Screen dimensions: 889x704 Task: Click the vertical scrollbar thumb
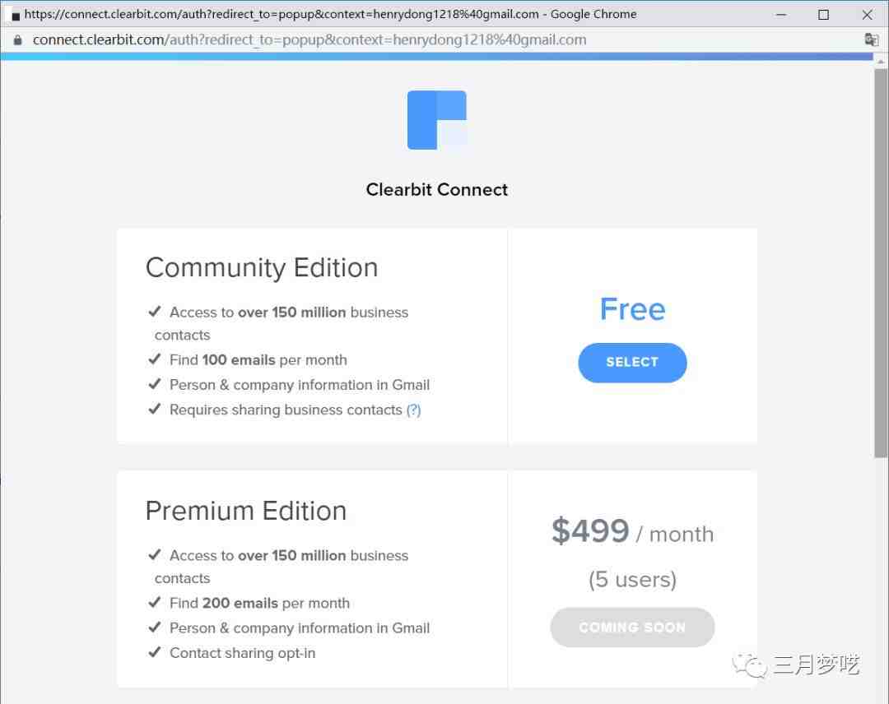[881, 263]
